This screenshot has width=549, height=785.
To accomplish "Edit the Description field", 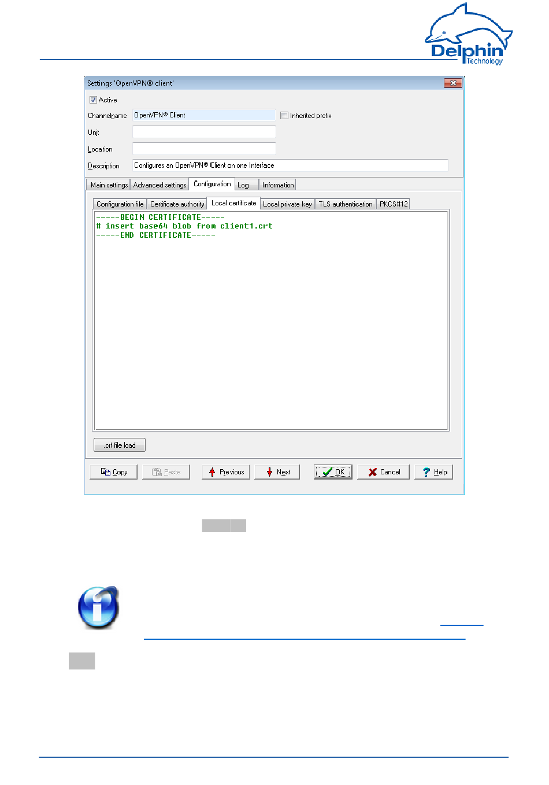I will click(290, 165).
